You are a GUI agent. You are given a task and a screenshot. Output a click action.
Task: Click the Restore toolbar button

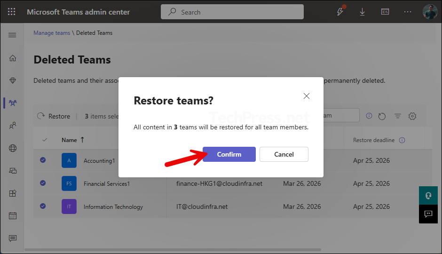click(54, 116)
